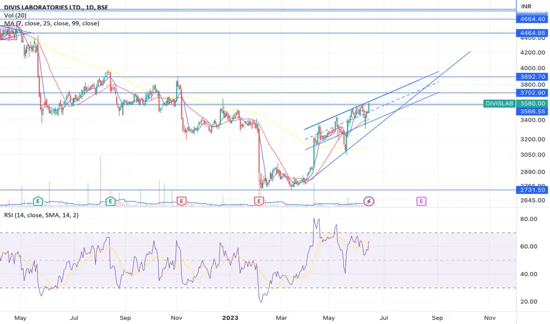Click the 3892.70 resistance line label
The height and width of the screenshot is (324, 550).
click(x=532, y=77)
